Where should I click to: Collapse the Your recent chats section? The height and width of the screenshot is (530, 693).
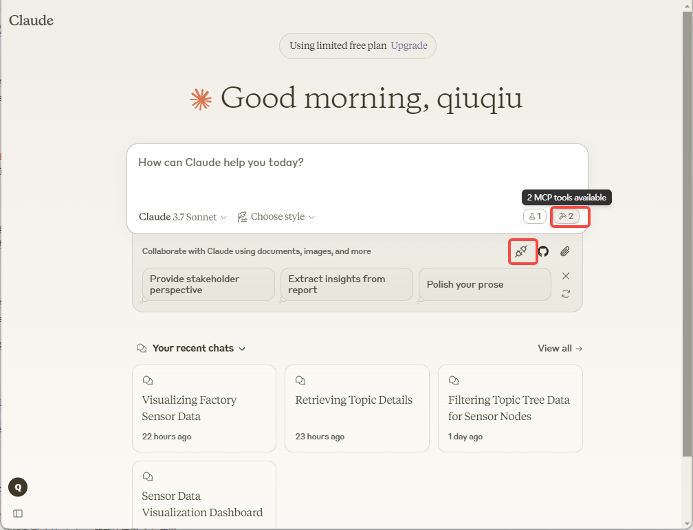tap(242, 349)
